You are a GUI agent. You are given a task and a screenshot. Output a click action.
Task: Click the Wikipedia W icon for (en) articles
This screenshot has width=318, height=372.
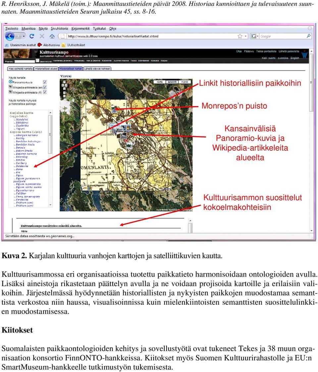pyautogui.click(x=11, y=87)
